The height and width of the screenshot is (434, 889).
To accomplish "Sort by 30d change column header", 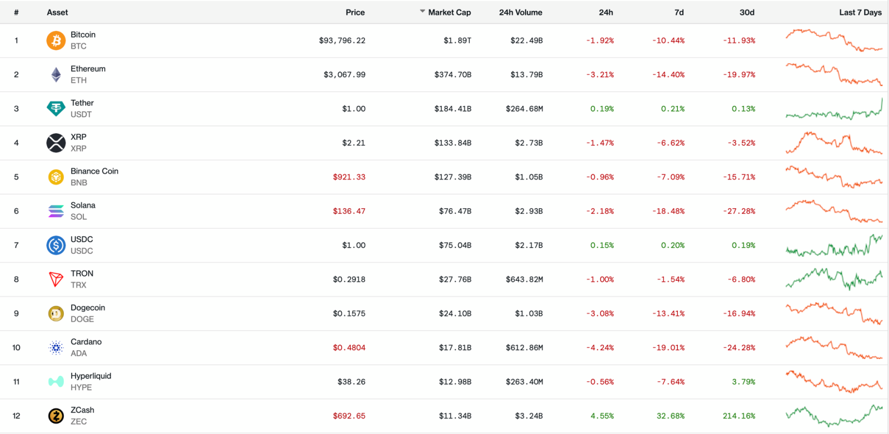I will coord(747,12).
